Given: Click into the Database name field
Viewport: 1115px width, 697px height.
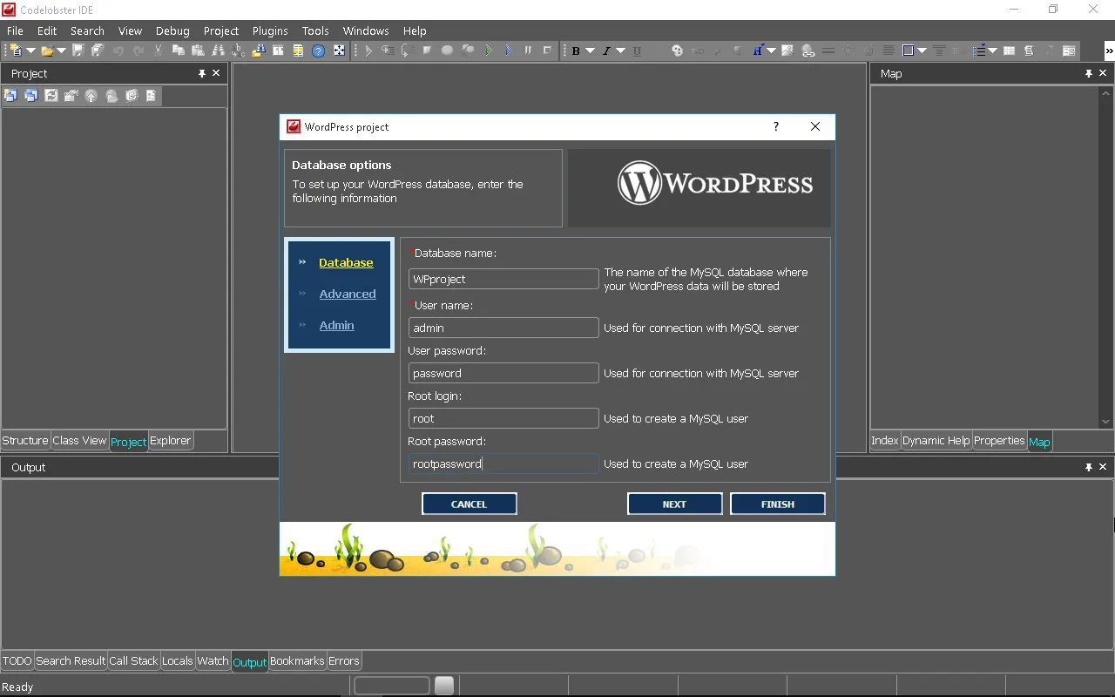Looking at the screenshot, I should pyautogui.click(x=503, y=279).
